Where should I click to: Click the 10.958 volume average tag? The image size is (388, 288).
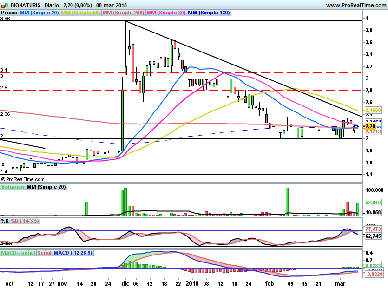(373, 212)
